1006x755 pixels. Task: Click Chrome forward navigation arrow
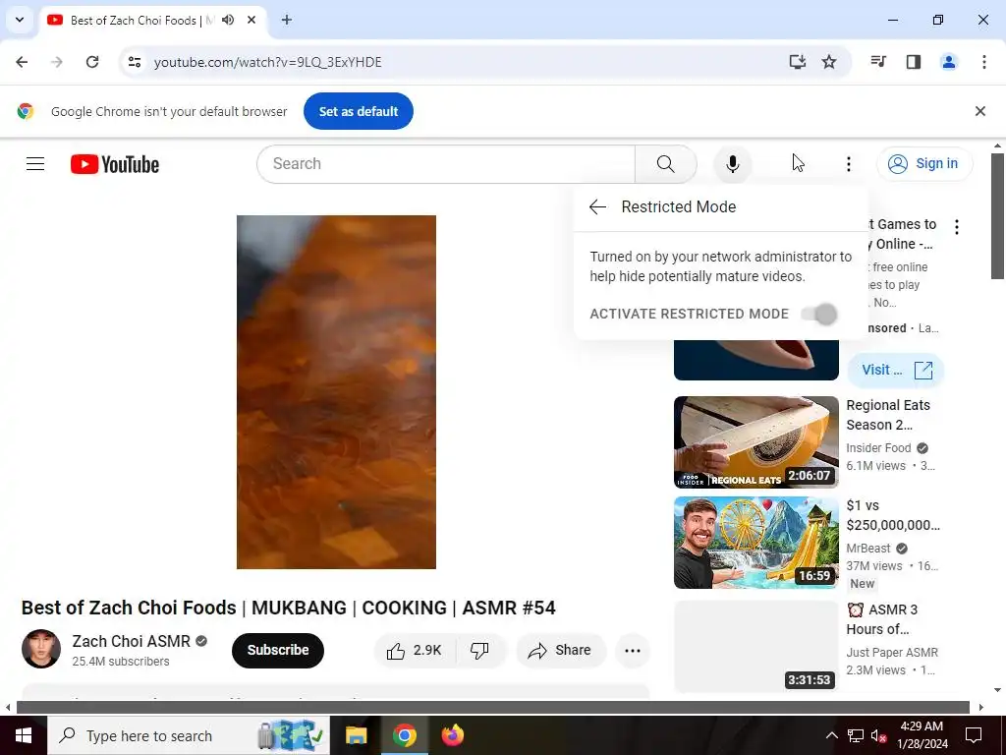57,62
